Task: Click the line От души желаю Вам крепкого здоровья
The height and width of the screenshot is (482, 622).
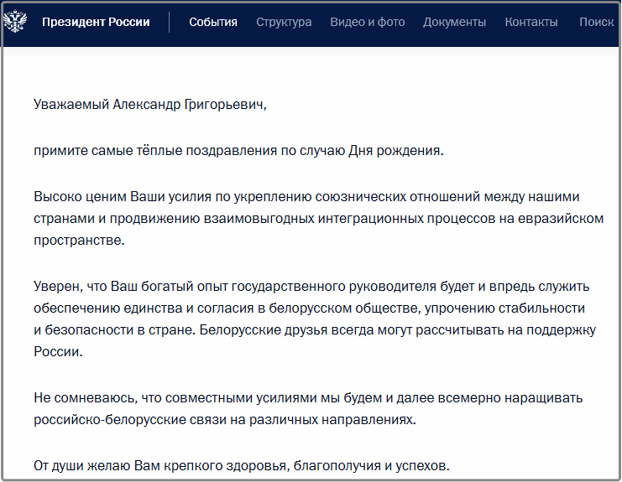Action: pos(241,466)
